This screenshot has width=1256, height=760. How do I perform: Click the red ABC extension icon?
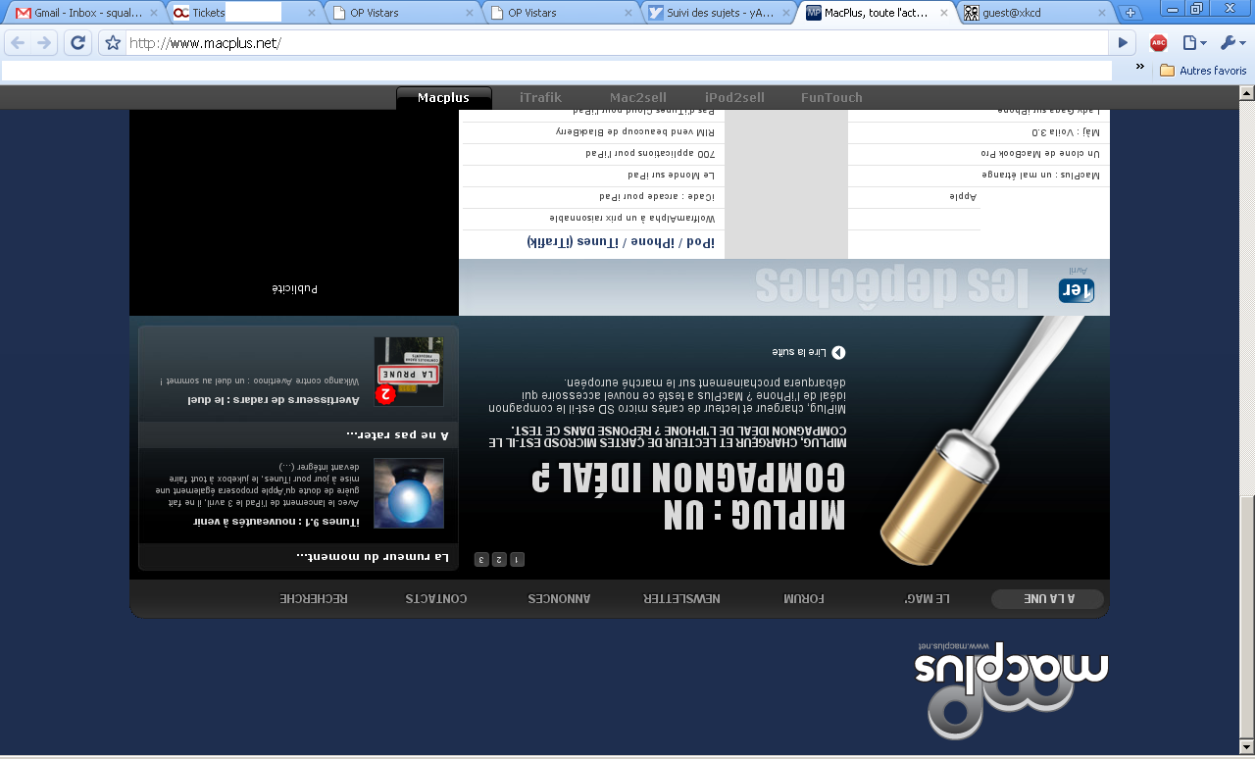1158,43
